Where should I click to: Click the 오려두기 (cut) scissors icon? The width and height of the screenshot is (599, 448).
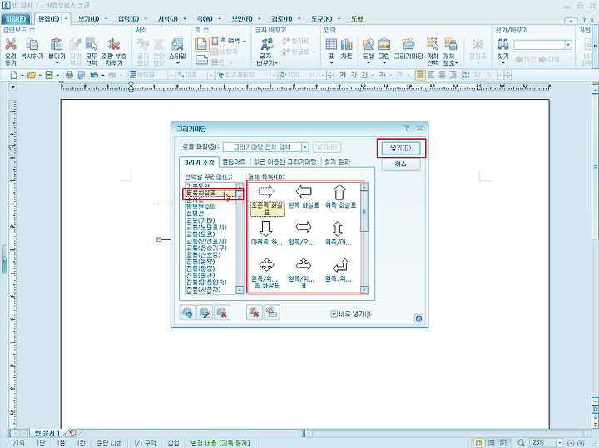tap(11, 45)
